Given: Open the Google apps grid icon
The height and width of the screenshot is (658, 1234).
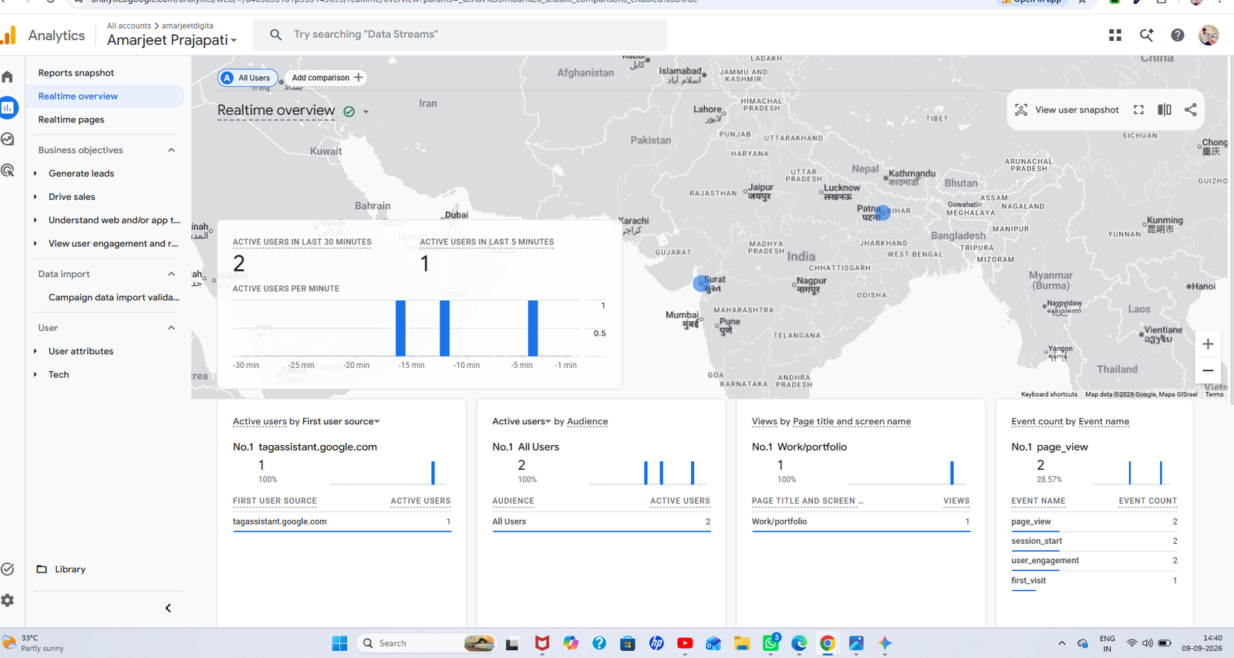Looking at the screenshot, I should pos(1115,35).
